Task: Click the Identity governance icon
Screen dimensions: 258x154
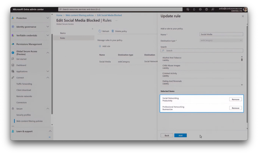Action: click(x=13, y=27)
